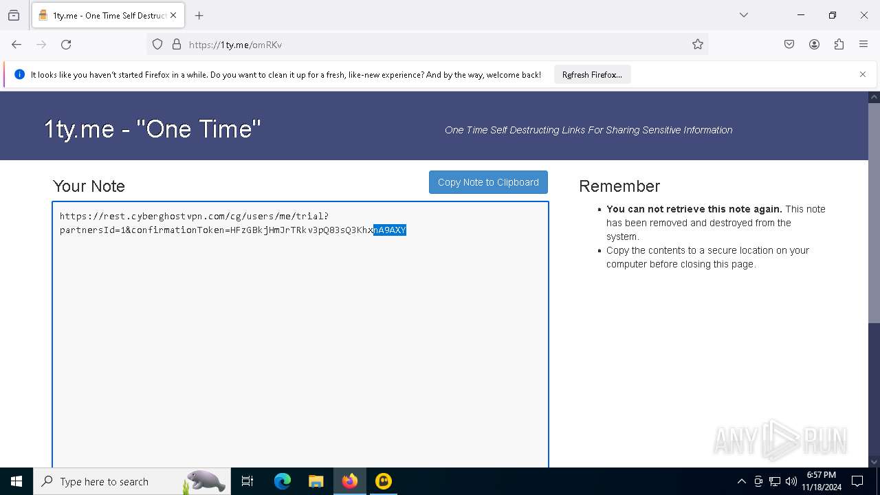Reload the current page

point(66,45)
